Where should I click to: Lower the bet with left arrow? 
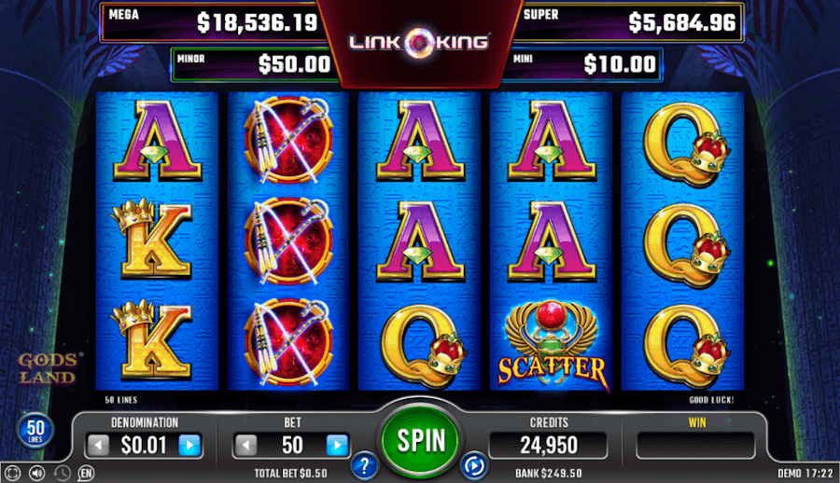point(246,445)
